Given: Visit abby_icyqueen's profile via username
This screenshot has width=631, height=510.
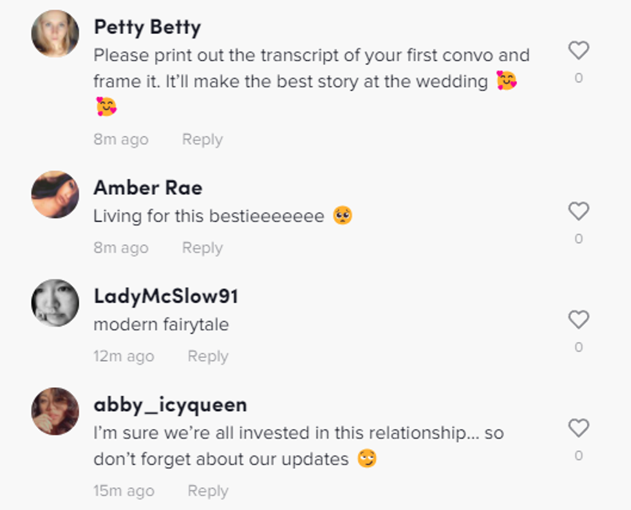Looking at the screenshot, I should [170, 405].
